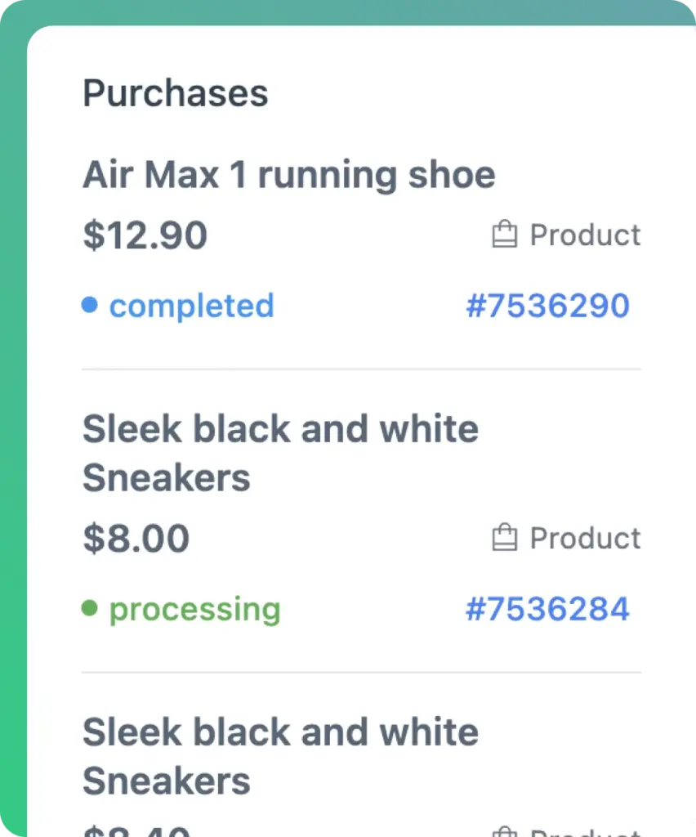The width and height of the screenshot is (696, 837).
Task: Open order #7536284
Action: pos(547,608)
